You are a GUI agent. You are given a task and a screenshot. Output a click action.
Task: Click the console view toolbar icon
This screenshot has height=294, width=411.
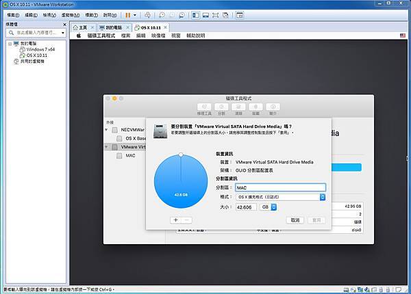pos(240,15)
